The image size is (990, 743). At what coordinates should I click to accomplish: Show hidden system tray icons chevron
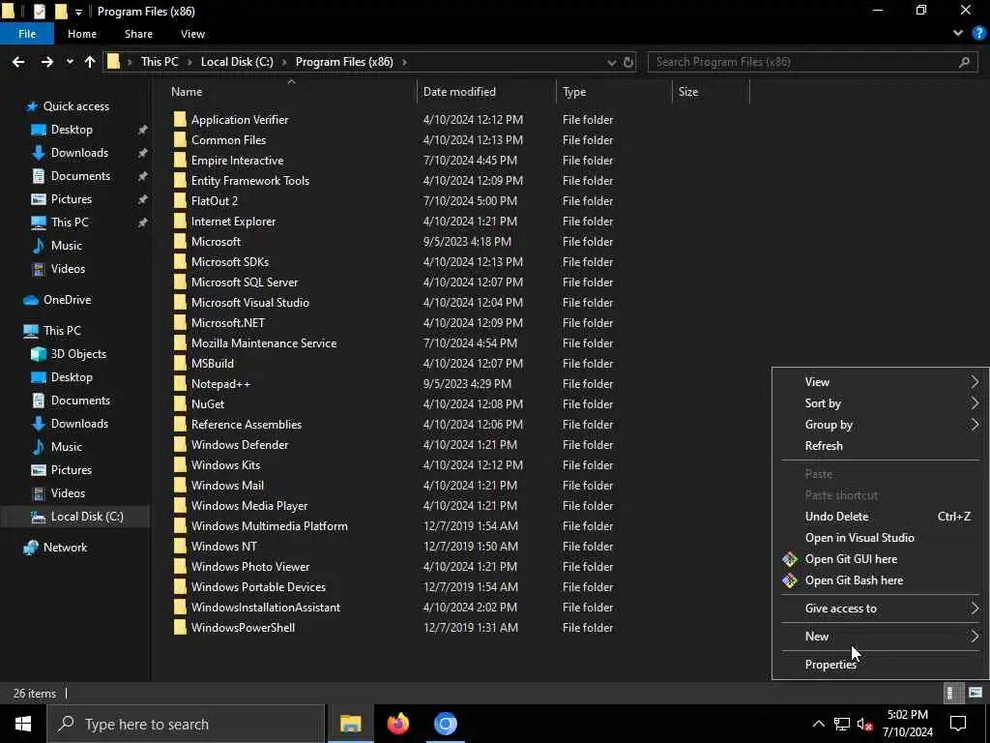pyautogui.click(x=818, y=724)
